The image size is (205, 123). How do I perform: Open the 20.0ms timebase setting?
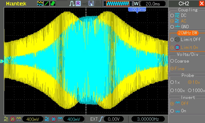point(153,4)
